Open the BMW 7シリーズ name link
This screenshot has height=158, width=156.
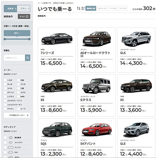click(47, 53)
